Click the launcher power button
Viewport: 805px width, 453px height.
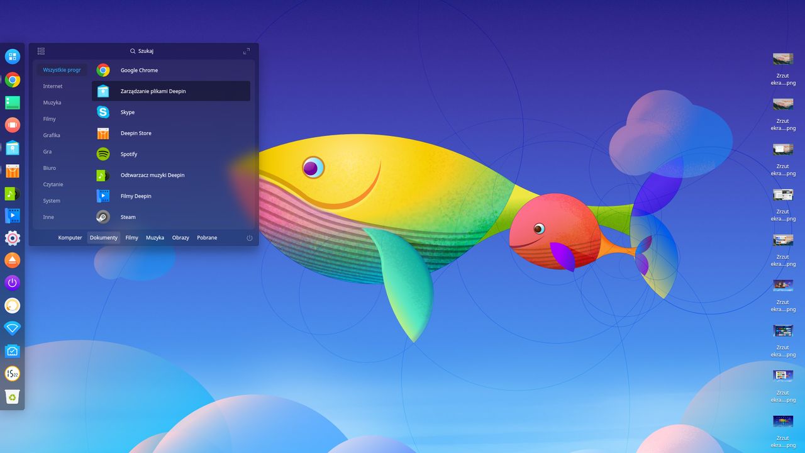(x=250, y=238)
